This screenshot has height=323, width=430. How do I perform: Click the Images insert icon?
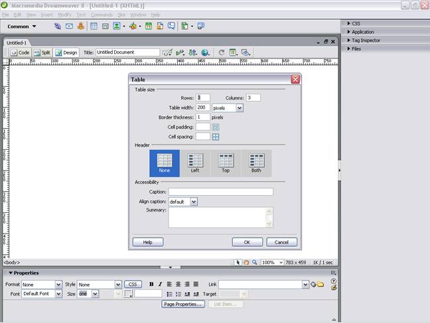(117, 27)
